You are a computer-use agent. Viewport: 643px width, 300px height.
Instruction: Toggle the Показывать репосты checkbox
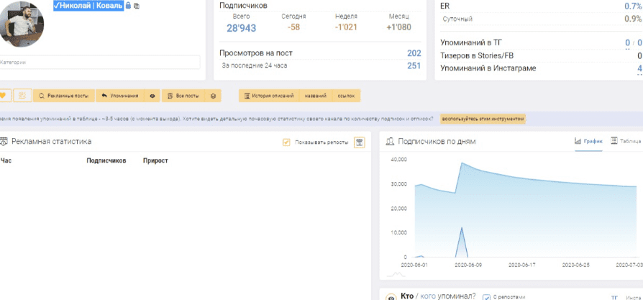click(x=286, y=142)
